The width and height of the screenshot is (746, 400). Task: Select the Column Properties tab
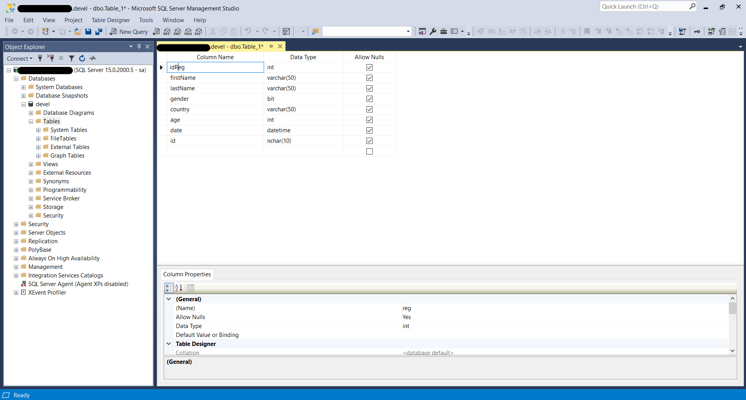[187, 274]
